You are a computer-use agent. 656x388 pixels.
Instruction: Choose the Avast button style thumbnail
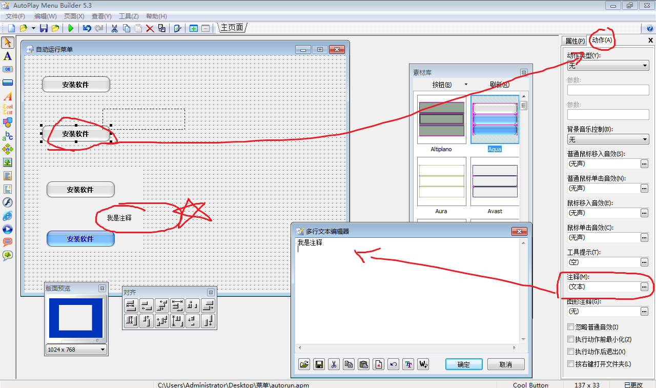(x=495, y=181)
